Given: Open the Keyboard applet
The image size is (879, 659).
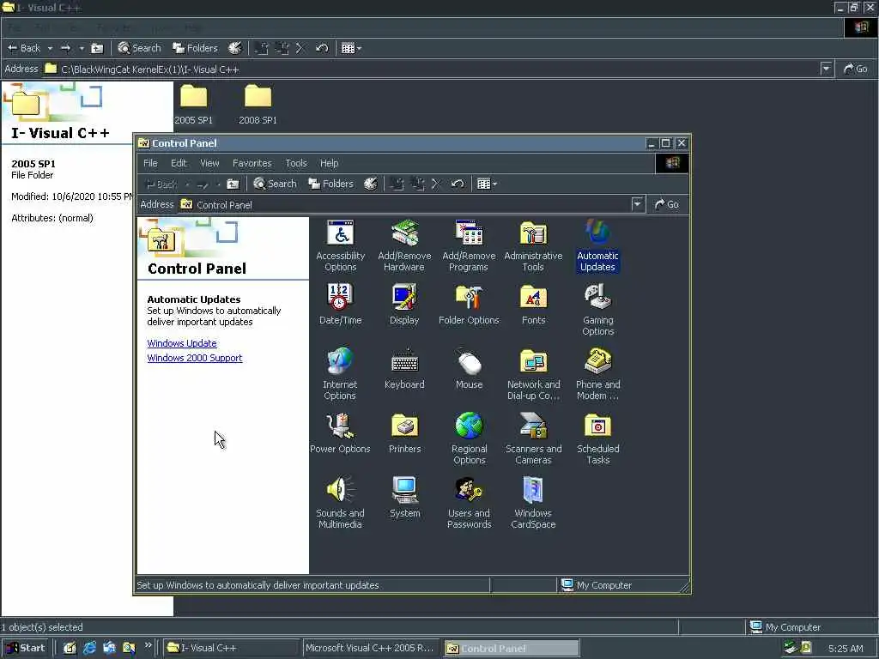Looking at the screenshot, I should pos(404,369).
